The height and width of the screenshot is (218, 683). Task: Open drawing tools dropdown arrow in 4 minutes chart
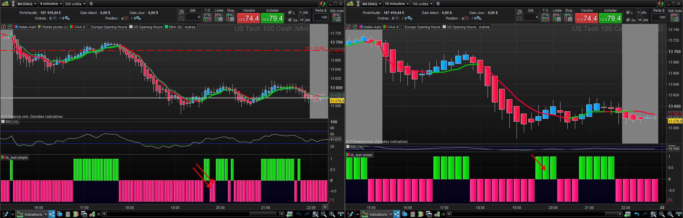13,214
